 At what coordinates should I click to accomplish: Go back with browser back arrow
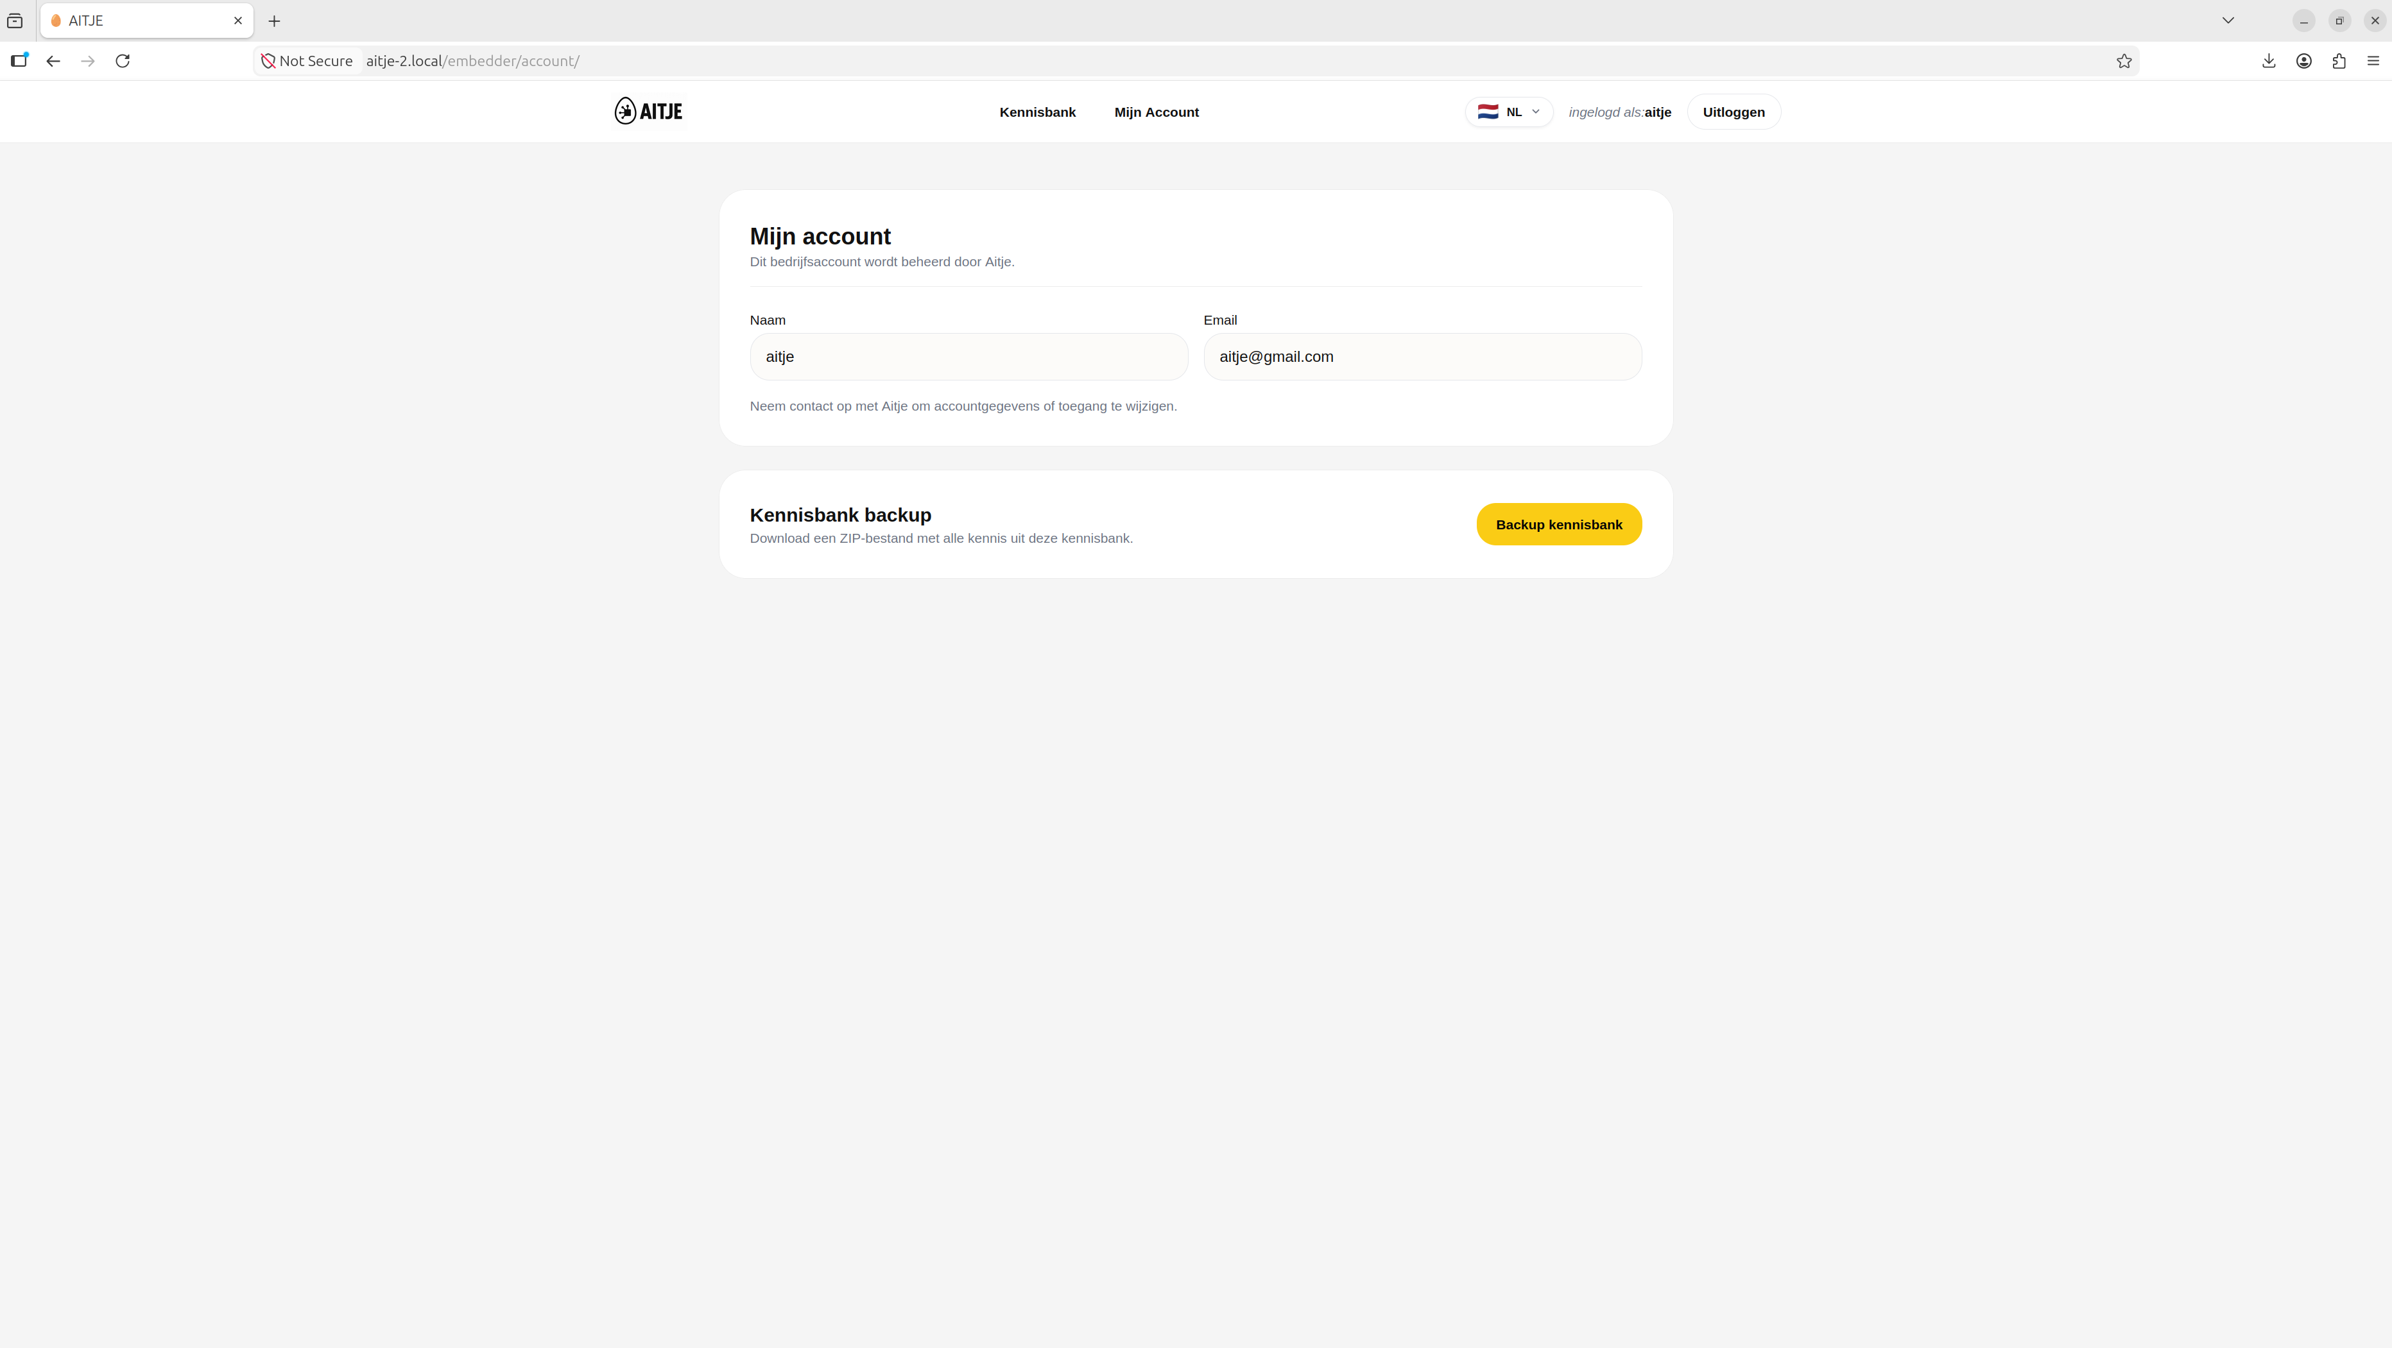(x=53, y=62)
